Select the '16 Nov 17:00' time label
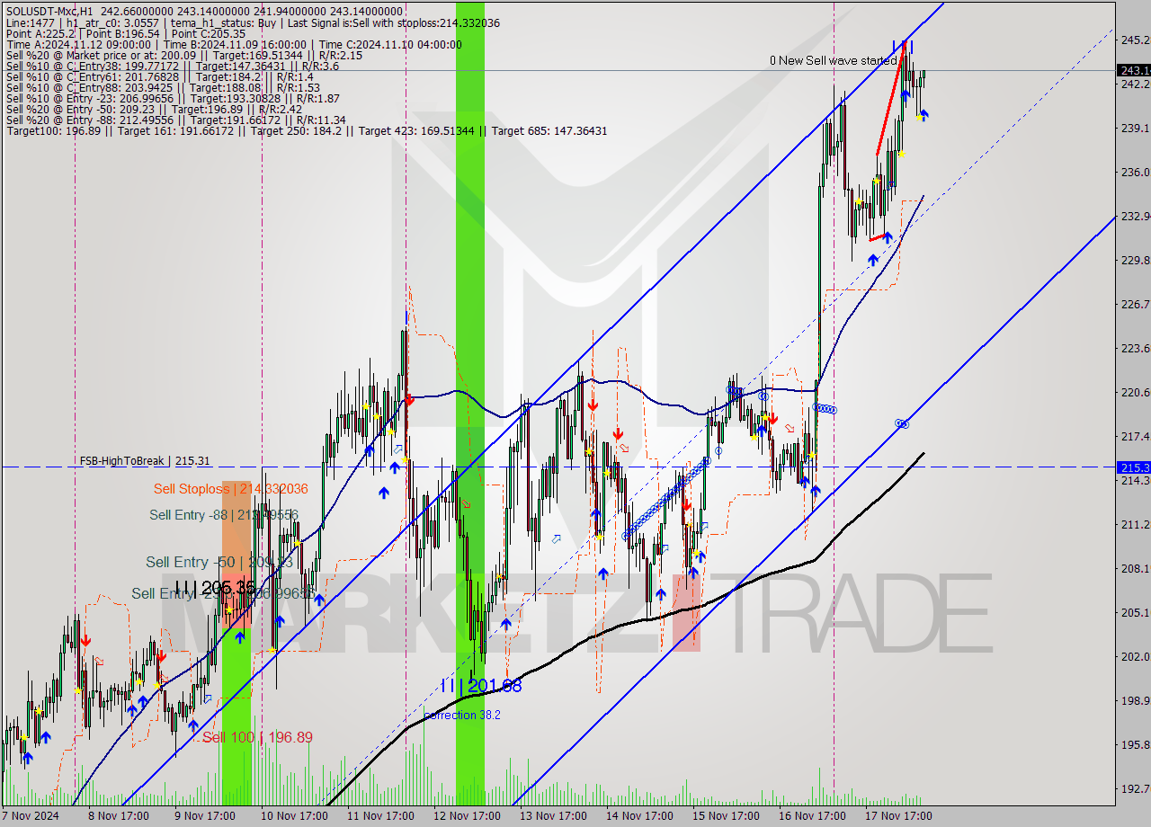 coord(812,816)
